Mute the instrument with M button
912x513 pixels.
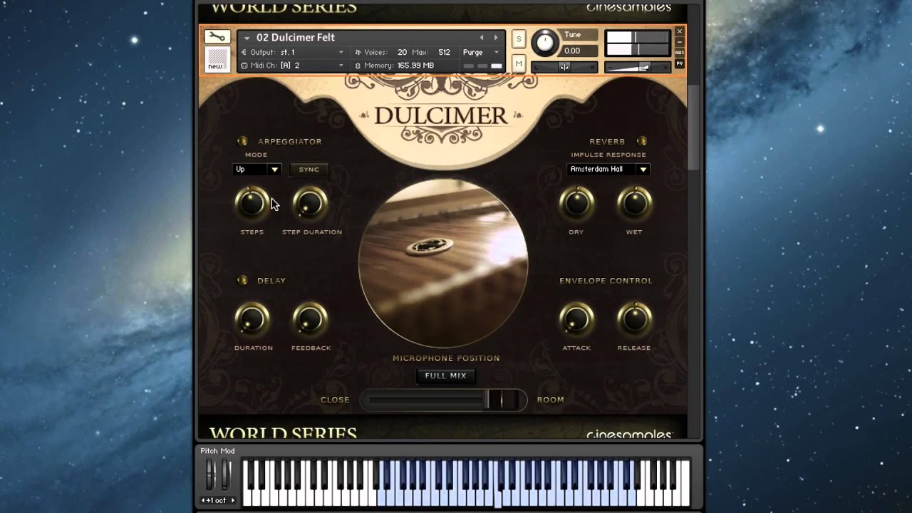tap(519, 64)
